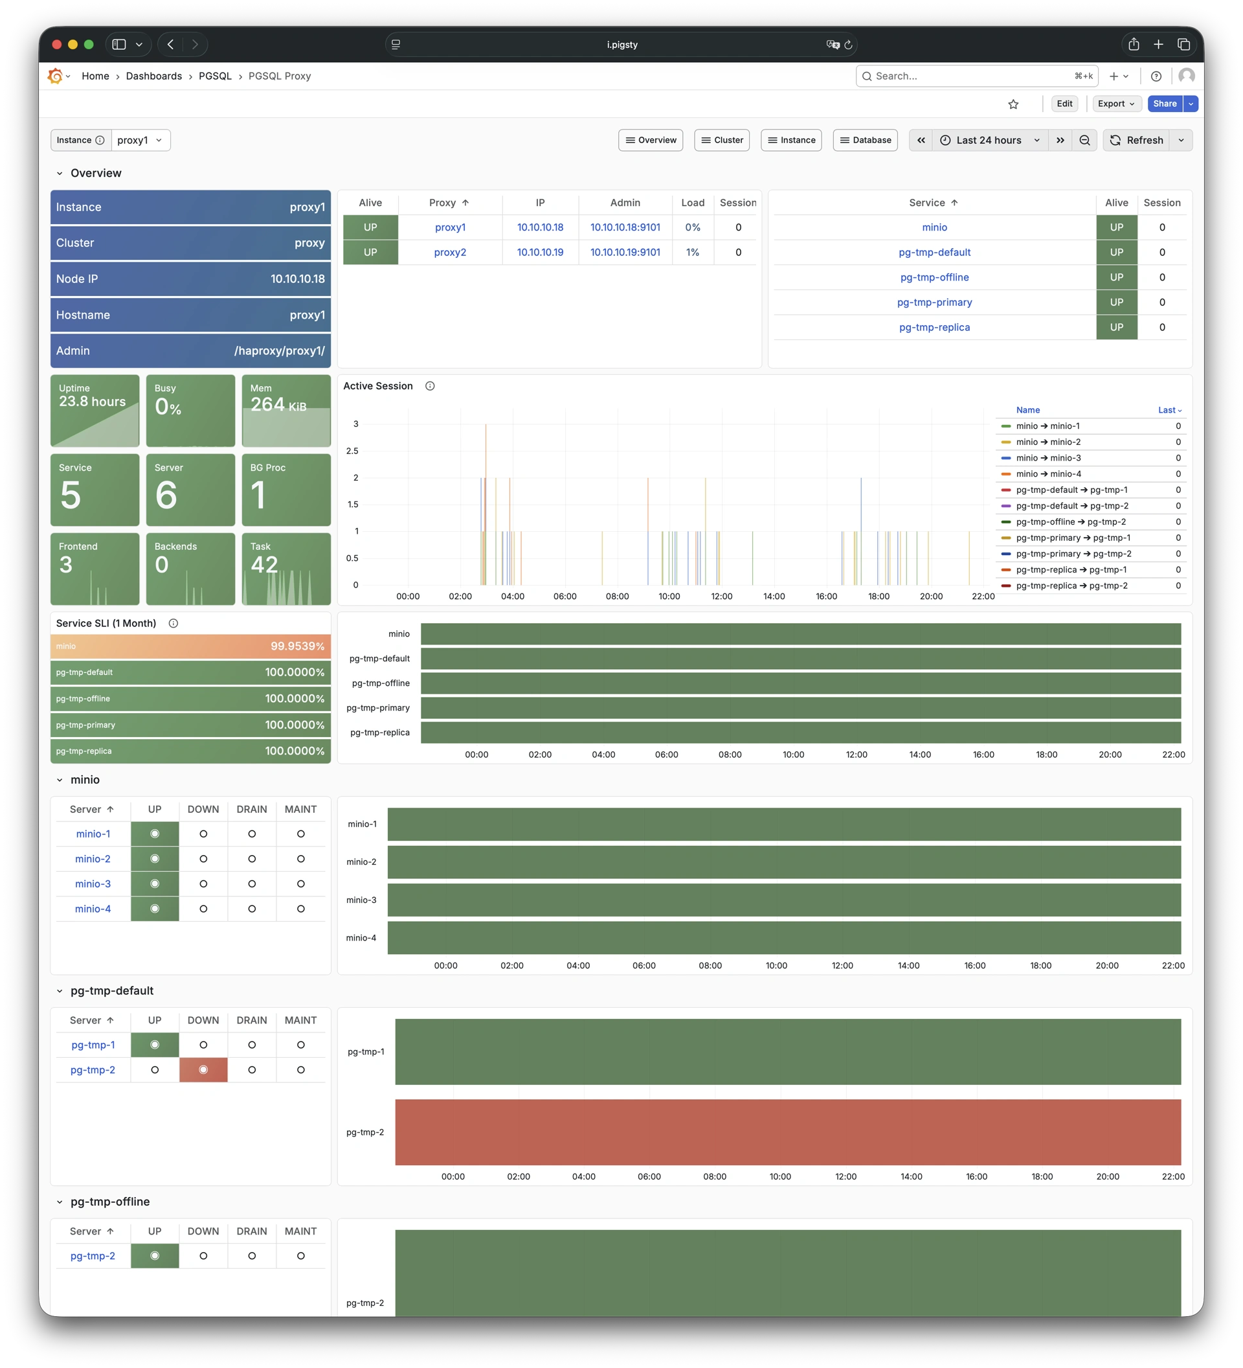Star this dashboard as favorite
Image resolution: width=1243 pixels, height=1368 pixels.
tap(1013, 104)
